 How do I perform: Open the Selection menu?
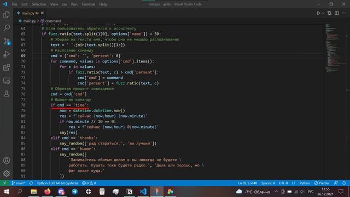click(x=39, y=4)
